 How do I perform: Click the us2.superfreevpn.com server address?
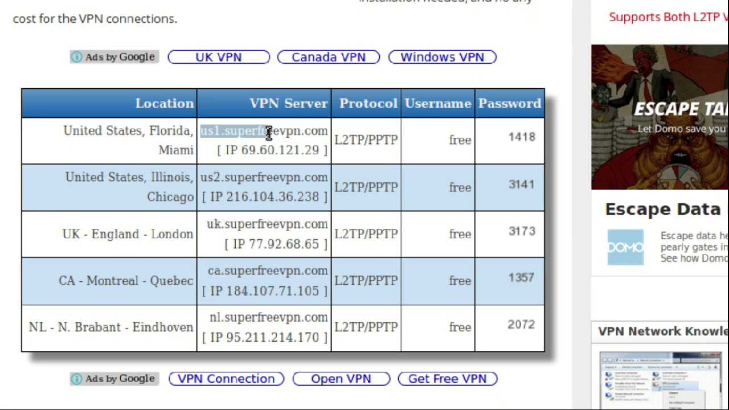pos(264,178)
